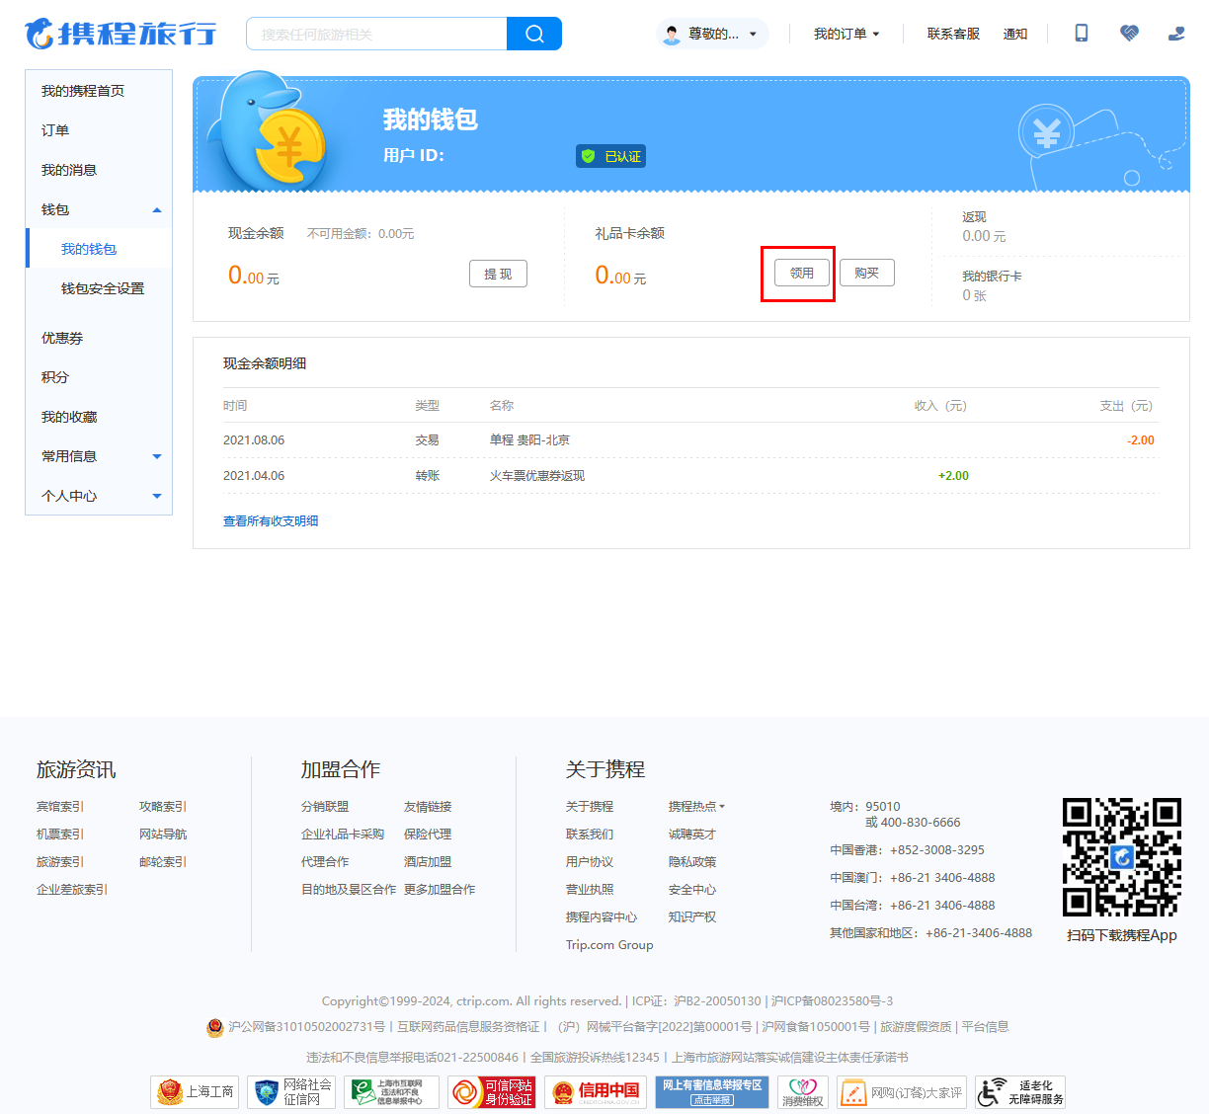Click the 上海工商 badge in footer

pos(195,1091)
